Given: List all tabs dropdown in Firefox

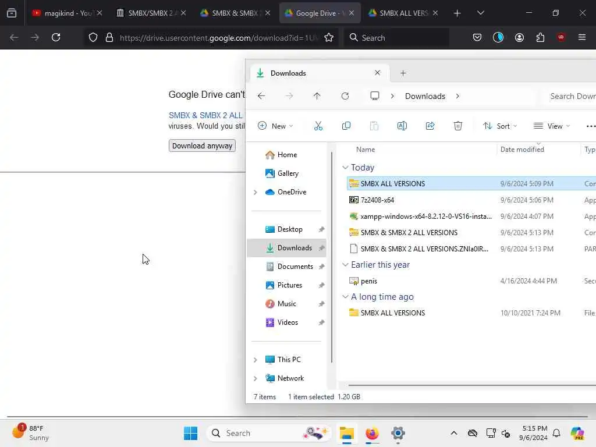Looking at the screenshot, I should point(480,13).
